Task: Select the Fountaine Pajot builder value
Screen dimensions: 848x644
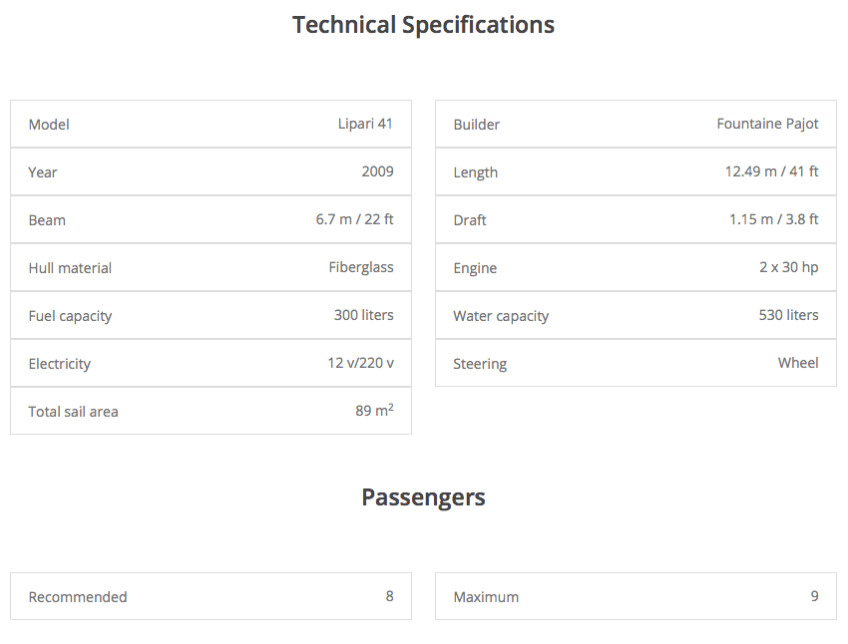Action: [767, 124]
